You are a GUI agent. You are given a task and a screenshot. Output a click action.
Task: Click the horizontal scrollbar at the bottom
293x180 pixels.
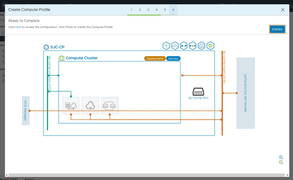pos(144,175)
